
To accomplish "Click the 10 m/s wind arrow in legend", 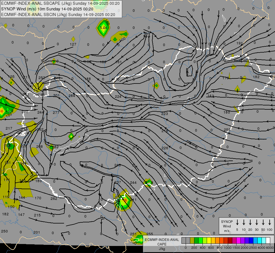I will pos(244,222).
